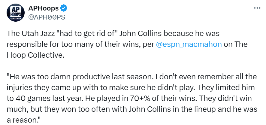
Task: Click the final "a reason." line
Action: click(24, 120)
